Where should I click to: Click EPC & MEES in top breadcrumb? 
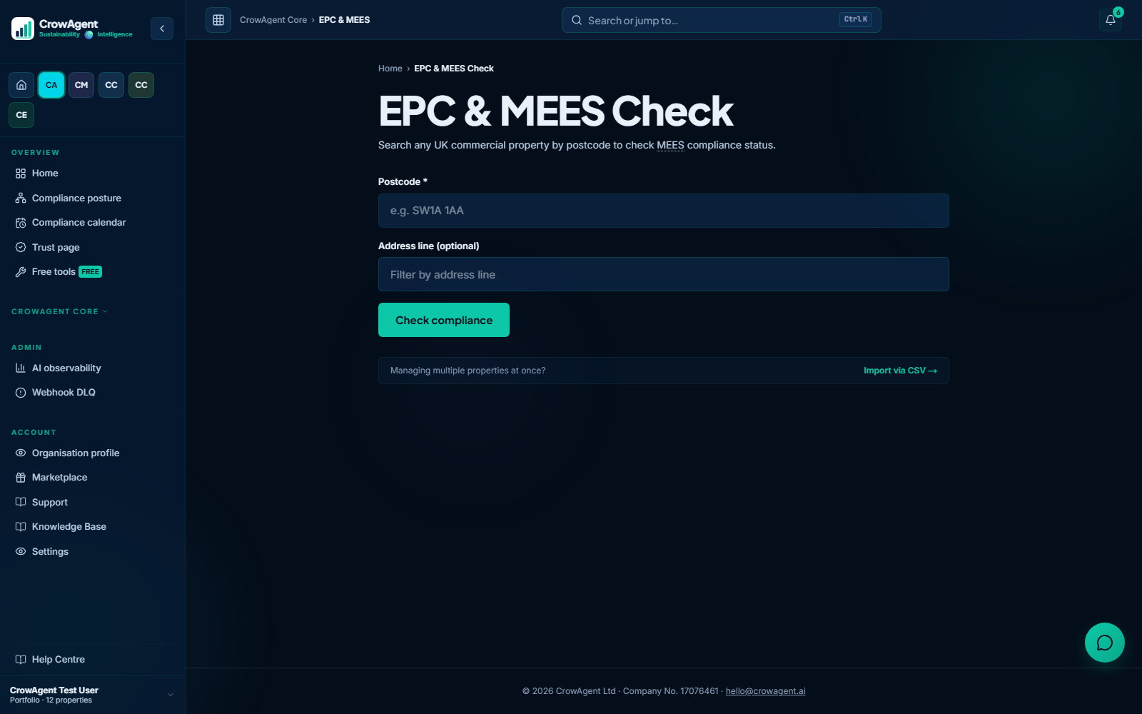click(344, 20)
